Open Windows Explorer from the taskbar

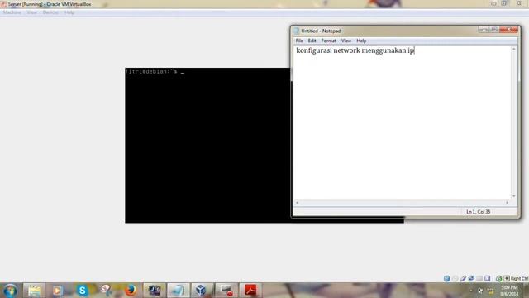[x=34, y=291]
